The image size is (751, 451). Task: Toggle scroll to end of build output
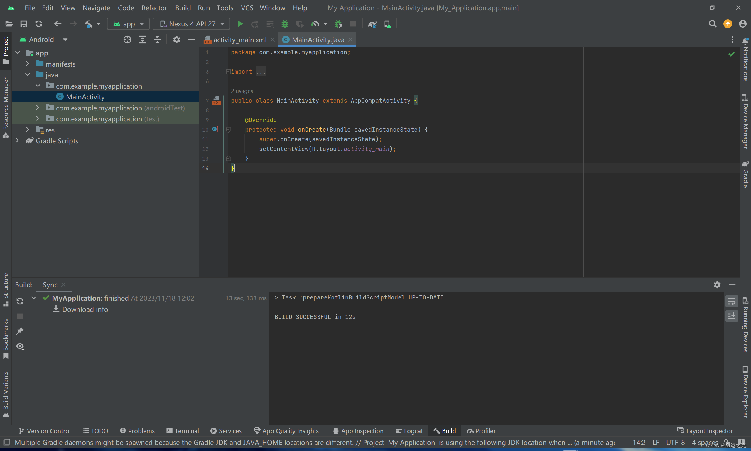[731, 316]
